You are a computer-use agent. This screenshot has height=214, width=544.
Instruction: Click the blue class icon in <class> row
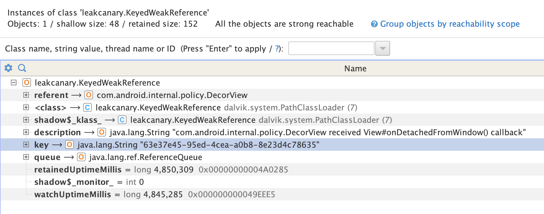pos(87,107)
